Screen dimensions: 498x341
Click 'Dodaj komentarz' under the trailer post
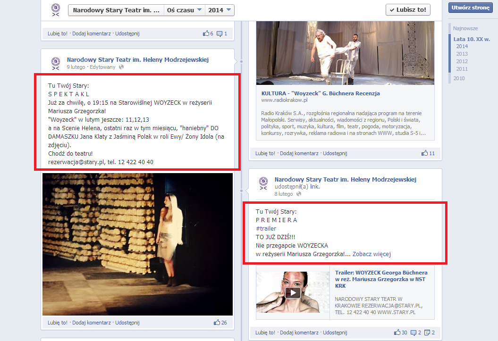click(x=299, y=333)
